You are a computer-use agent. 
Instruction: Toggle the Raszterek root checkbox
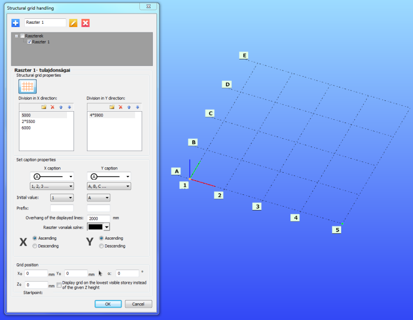(22, 36)
